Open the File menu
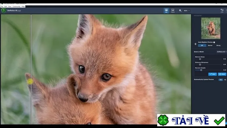Viewport: 227px width, 128px height. click(x=2, y=7)
